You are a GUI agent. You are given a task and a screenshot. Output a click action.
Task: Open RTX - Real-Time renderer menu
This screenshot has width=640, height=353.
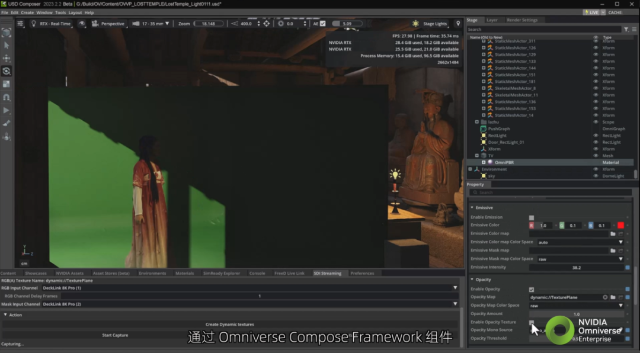tap(51, 24)
